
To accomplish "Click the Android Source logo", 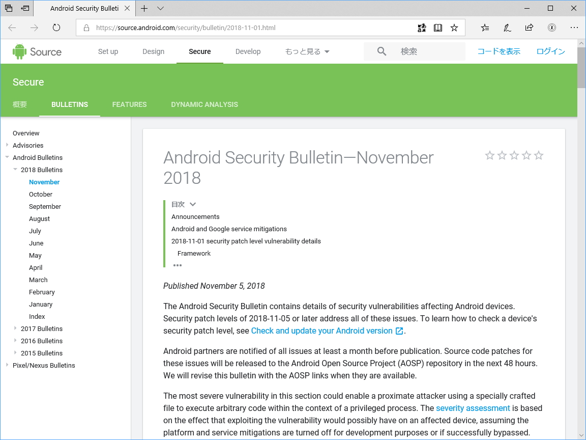I will click(37, 51).
